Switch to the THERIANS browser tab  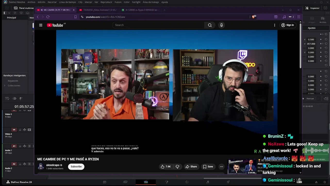tap(98, 10)
